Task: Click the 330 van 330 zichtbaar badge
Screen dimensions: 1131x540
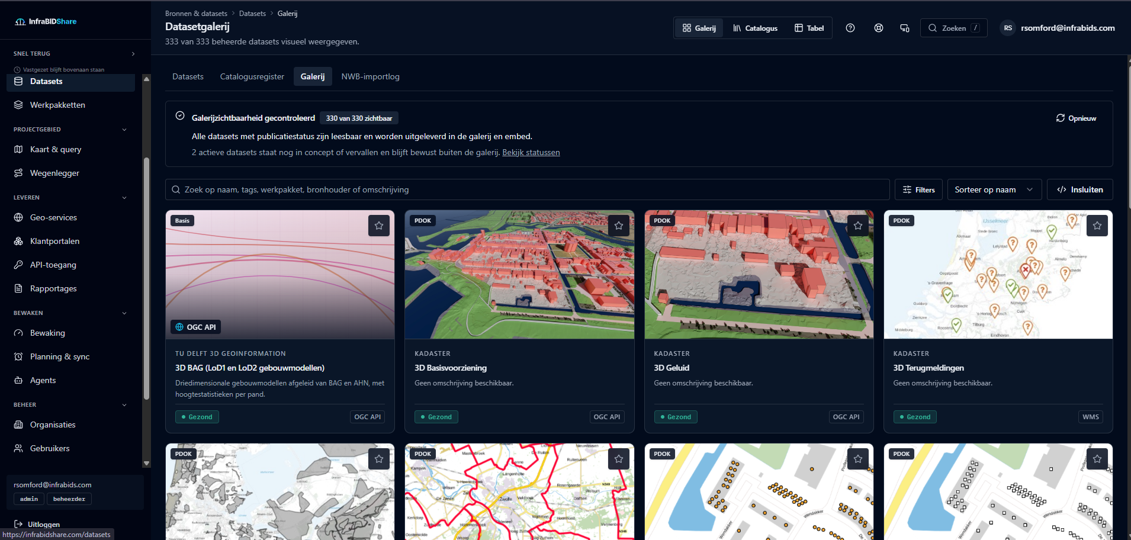Action: (x=359, y=118)
